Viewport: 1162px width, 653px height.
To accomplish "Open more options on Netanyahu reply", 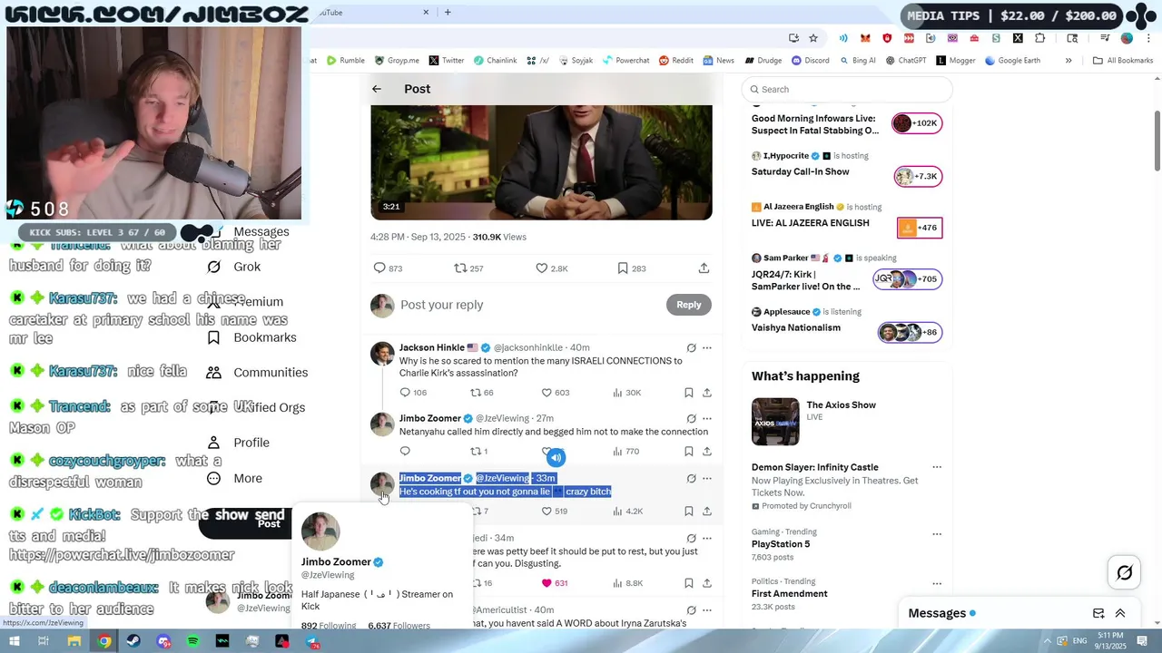I will click(x=707, y=418).
